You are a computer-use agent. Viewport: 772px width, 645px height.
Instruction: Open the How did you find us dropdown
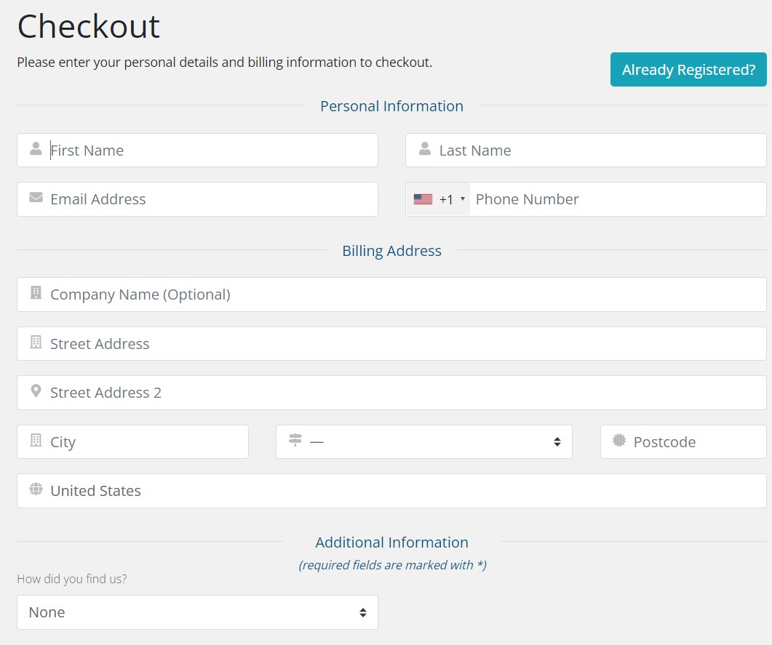point(197,612)
